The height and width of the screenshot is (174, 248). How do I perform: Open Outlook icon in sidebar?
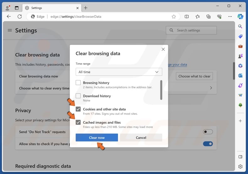click(x=240, y=76)
